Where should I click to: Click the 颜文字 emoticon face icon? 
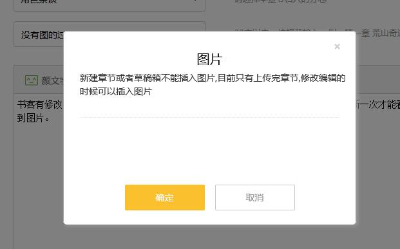click(x=32, y=80)
